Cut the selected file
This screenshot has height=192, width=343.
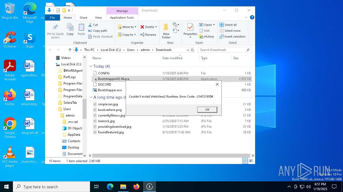point(93,25)
